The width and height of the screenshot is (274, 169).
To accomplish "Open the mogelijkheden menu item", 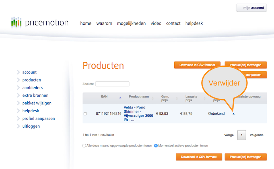I will pyautogui.click(x=131, y=23).
